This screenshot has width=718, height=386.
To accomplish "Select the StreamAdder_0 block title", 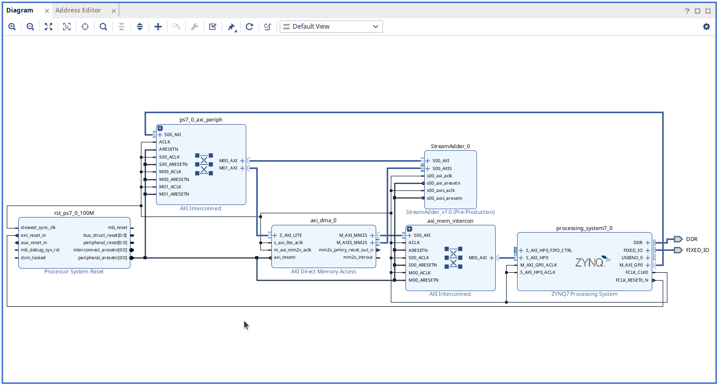I will point(450,146).
